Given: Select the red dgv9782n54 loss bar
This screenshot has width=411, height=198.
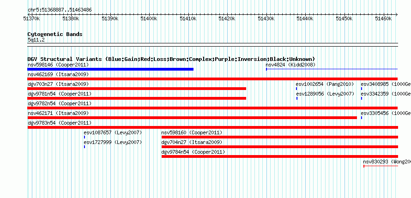Looking at the screenshot, I should click(212, 108).
